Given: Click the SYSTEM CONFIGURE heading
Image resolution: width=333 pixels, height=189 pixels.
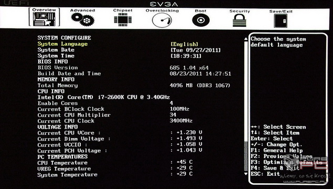Looking at the screenshot, I should [64, 38].
